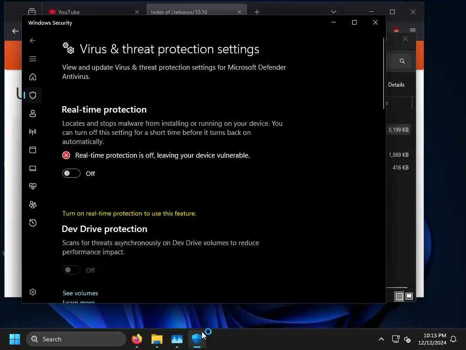Open the Windows Security hamburger menu
Viewport: 466px width, 350px height.
coord(33,59)
